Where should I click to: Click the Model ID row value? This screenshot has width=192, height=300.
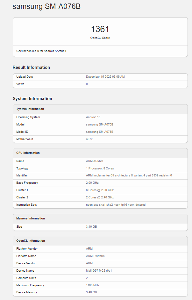tap(100, 132)
